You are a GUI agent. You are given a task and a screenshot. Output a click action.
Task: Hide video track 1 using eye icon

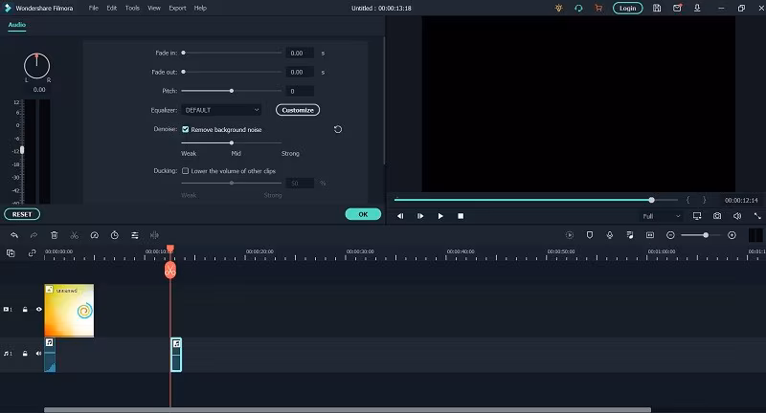coord(39,309)
